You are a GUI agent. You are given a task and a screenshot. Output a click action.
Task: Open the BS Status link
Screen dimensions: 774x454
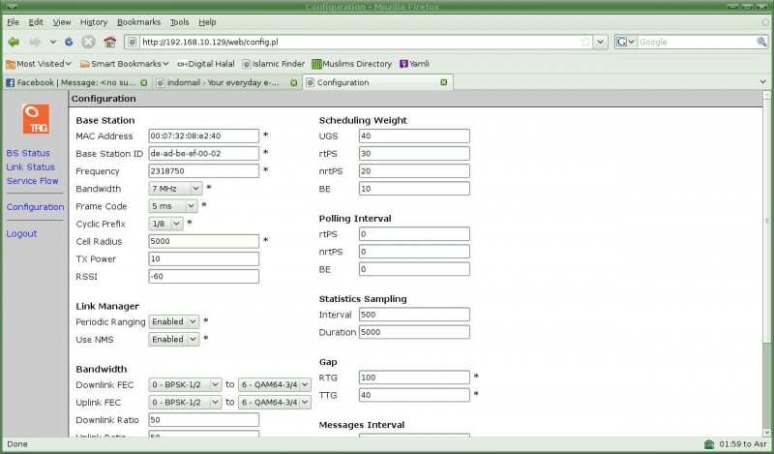point(28,153)
